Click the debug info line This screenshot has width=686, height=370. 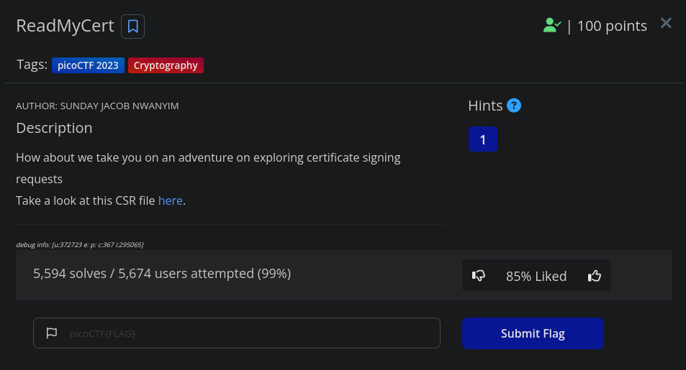pyautogui.click(x=80, y=244)
